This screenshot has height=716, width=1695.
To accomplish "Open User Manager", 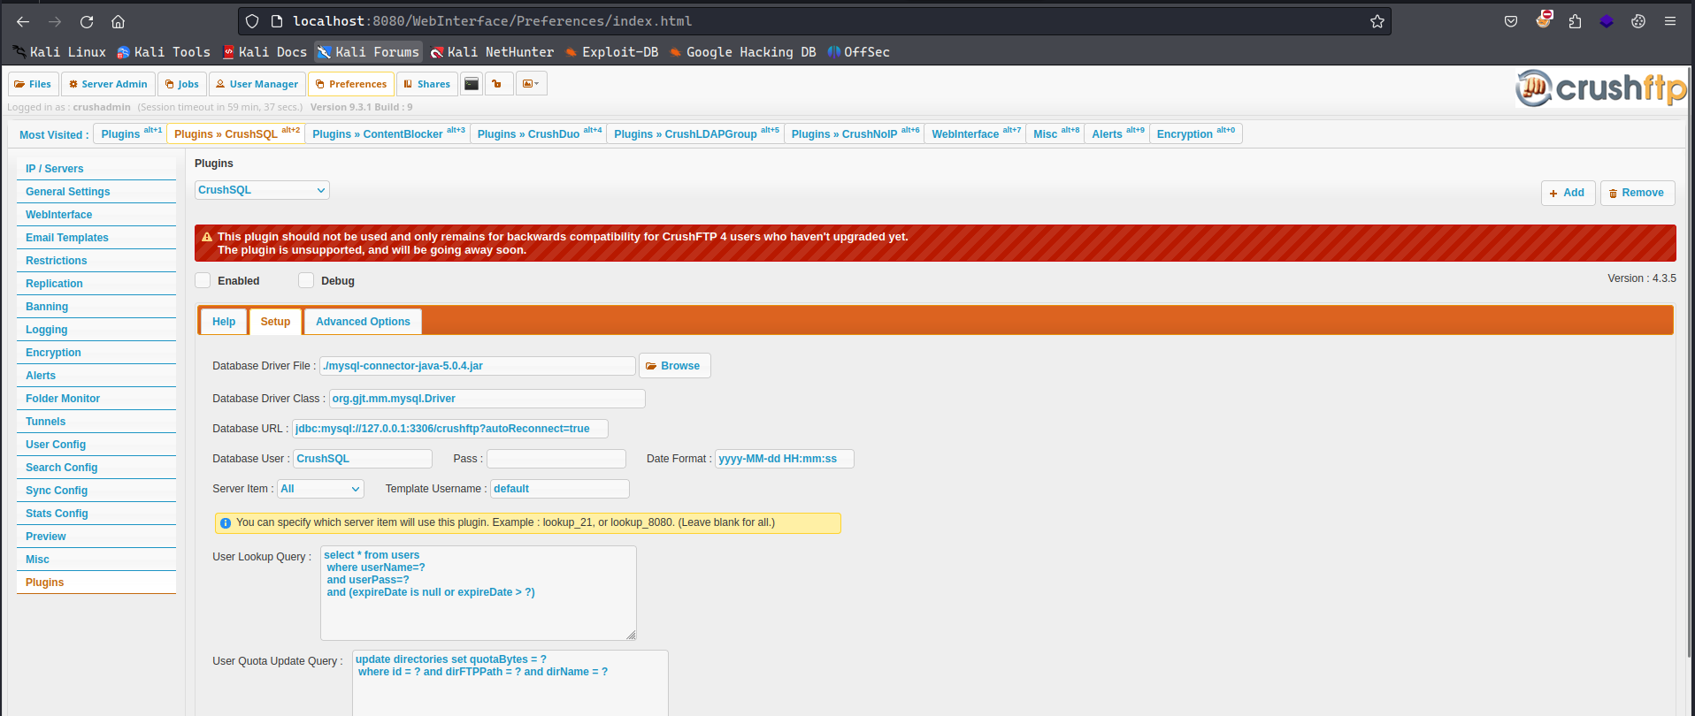I will coord(257,84).
